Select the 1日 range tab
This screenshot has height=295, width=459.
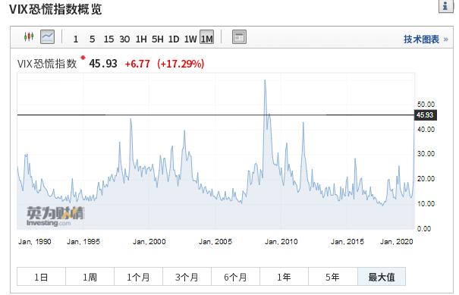(x=41, y=277)
